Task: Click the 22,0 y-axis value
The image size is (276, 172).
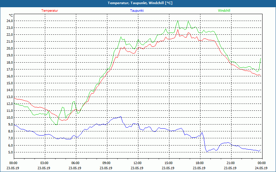Action: point(10,35)
